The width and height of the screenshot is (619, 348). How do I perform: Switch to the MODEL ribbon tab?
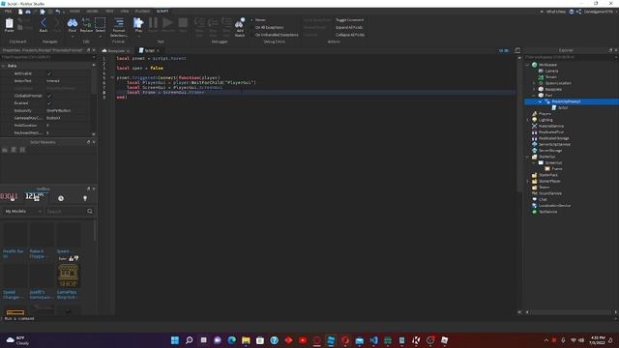[92, 12]
